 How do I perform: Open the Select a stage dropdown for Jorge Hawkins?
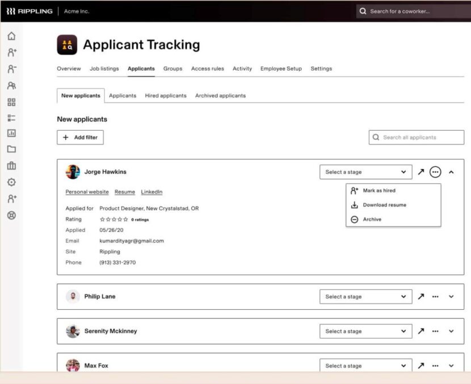365,172
